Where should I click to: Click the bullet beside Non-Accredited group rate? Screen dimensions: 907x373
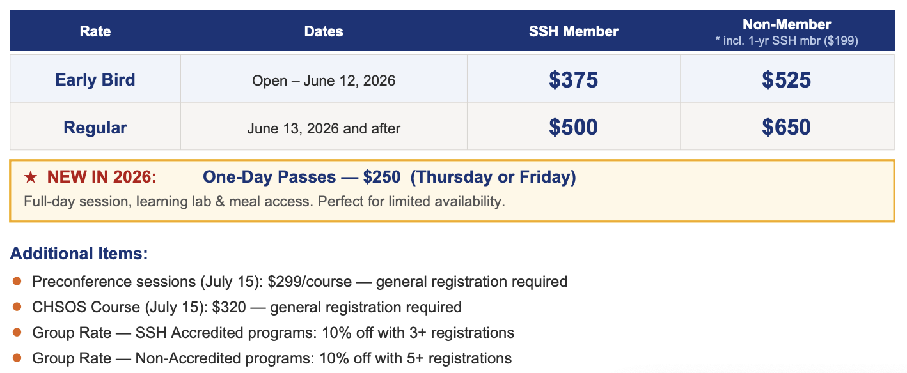tap(17, 358)
